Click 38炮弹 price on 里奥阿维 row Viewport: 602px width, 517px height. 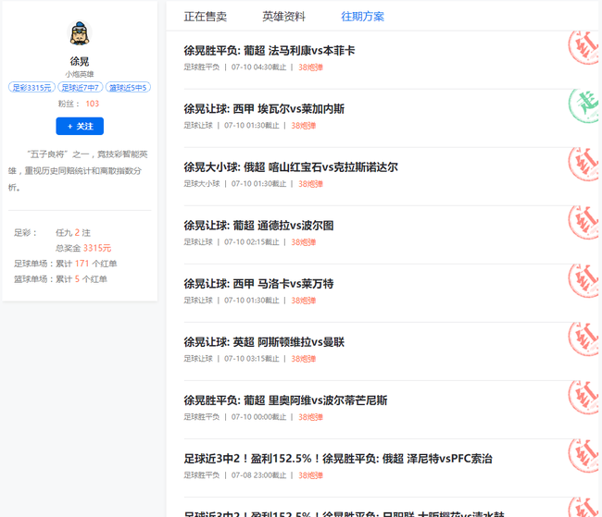point(310,417)
